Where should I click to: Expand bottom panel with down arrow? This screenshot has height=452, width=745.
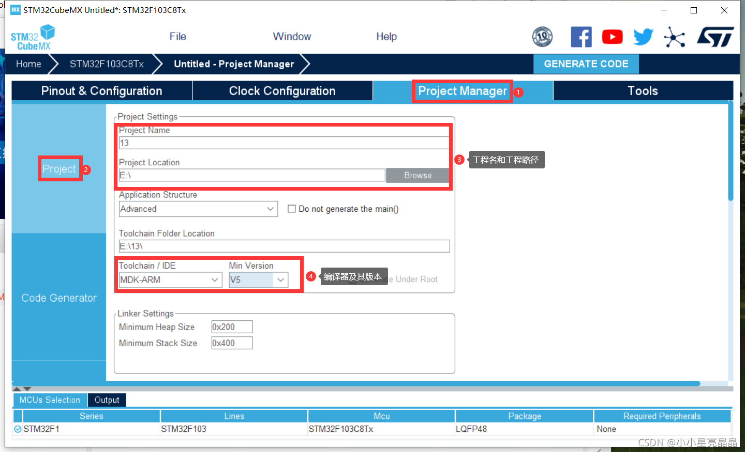27,389
